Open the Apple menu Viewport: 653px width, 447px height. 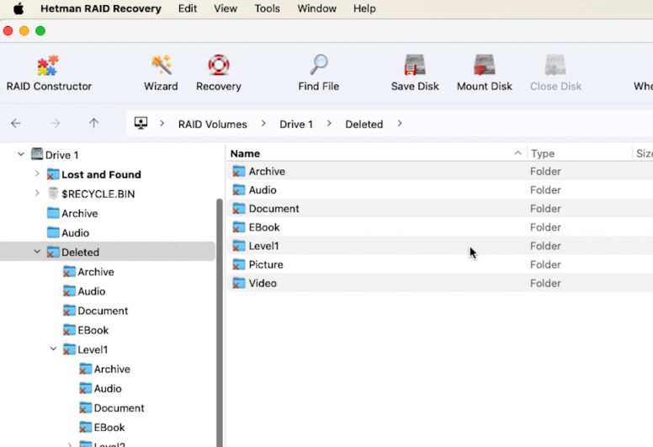click(x=19, y=8)
